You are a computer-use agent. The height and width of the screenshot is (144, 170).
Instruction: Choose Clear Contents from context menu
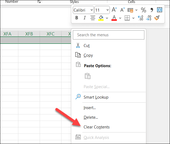point(97,127)
